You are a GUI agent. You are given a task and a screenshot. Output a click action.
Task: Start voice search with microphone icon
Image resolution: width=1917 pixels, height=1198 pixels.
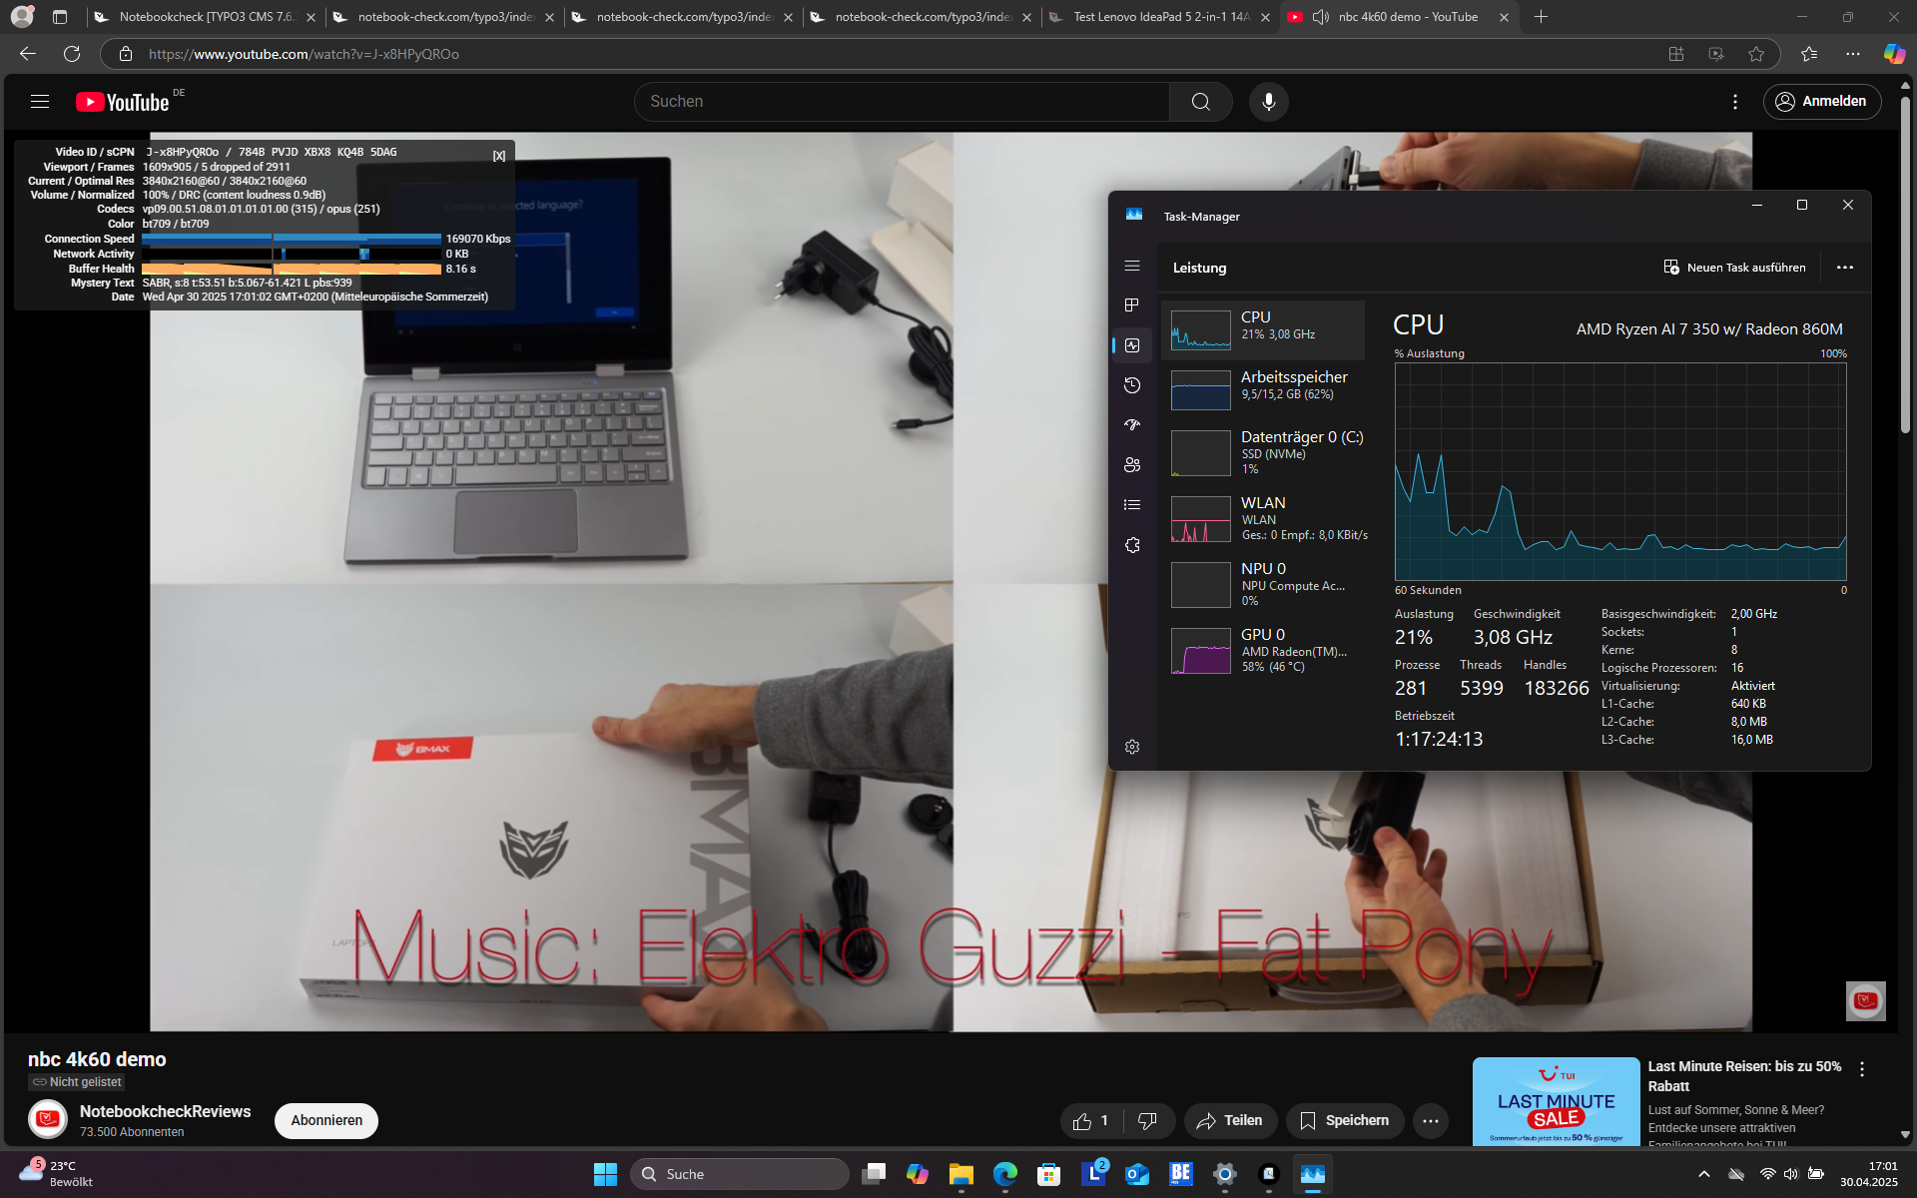tap(1268, 102)
